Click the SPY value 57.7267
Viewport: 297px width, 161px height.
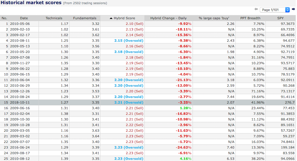(x=288, y=131)
